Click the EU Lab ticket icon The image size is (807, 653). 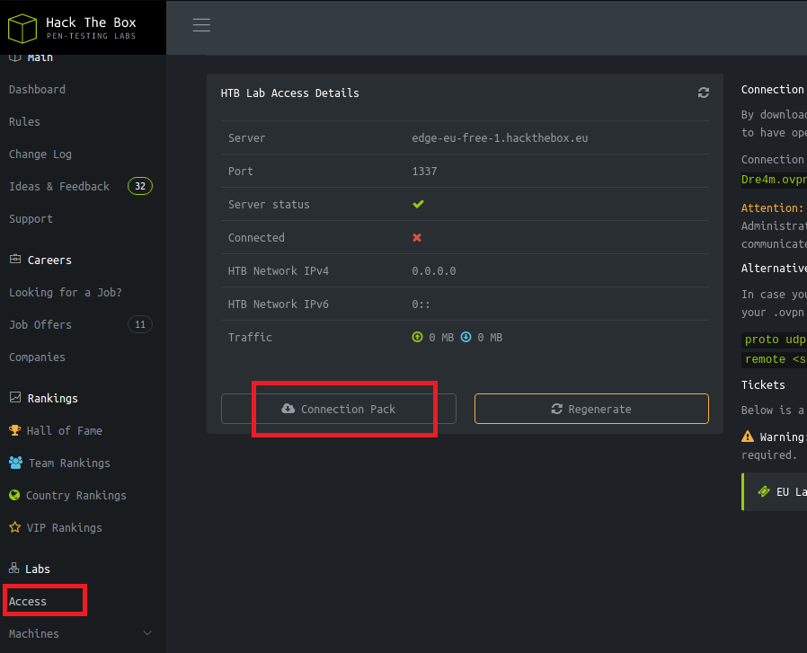click(764, 492)
